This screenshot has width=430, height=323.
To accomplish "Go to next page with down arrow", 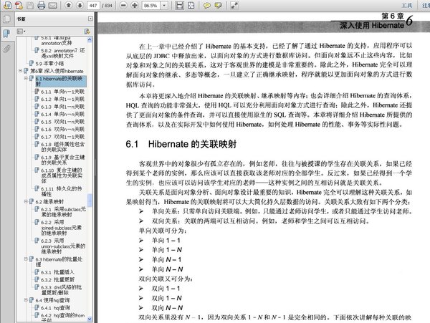I will (x=80, y=5).
